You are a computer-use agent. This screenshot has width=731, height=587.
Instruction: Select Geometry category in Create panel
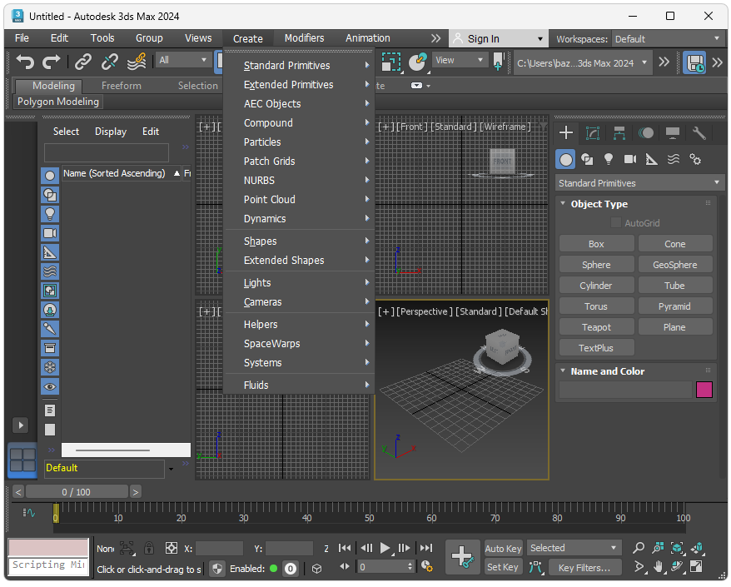click(x=565, y=160)
